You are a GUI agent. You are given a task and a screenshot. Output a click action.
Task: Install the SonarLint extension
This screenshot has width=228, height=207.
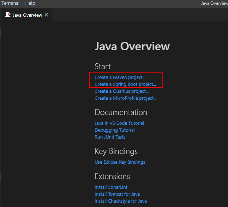coord(111,187)
